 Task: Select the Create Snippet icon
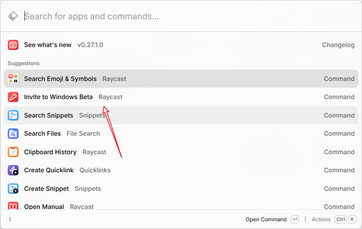coord(13,189)
